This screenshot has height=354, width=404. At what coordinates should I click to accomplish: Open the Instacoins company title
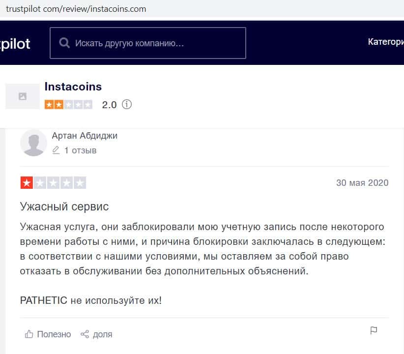(x=73, y=87)
